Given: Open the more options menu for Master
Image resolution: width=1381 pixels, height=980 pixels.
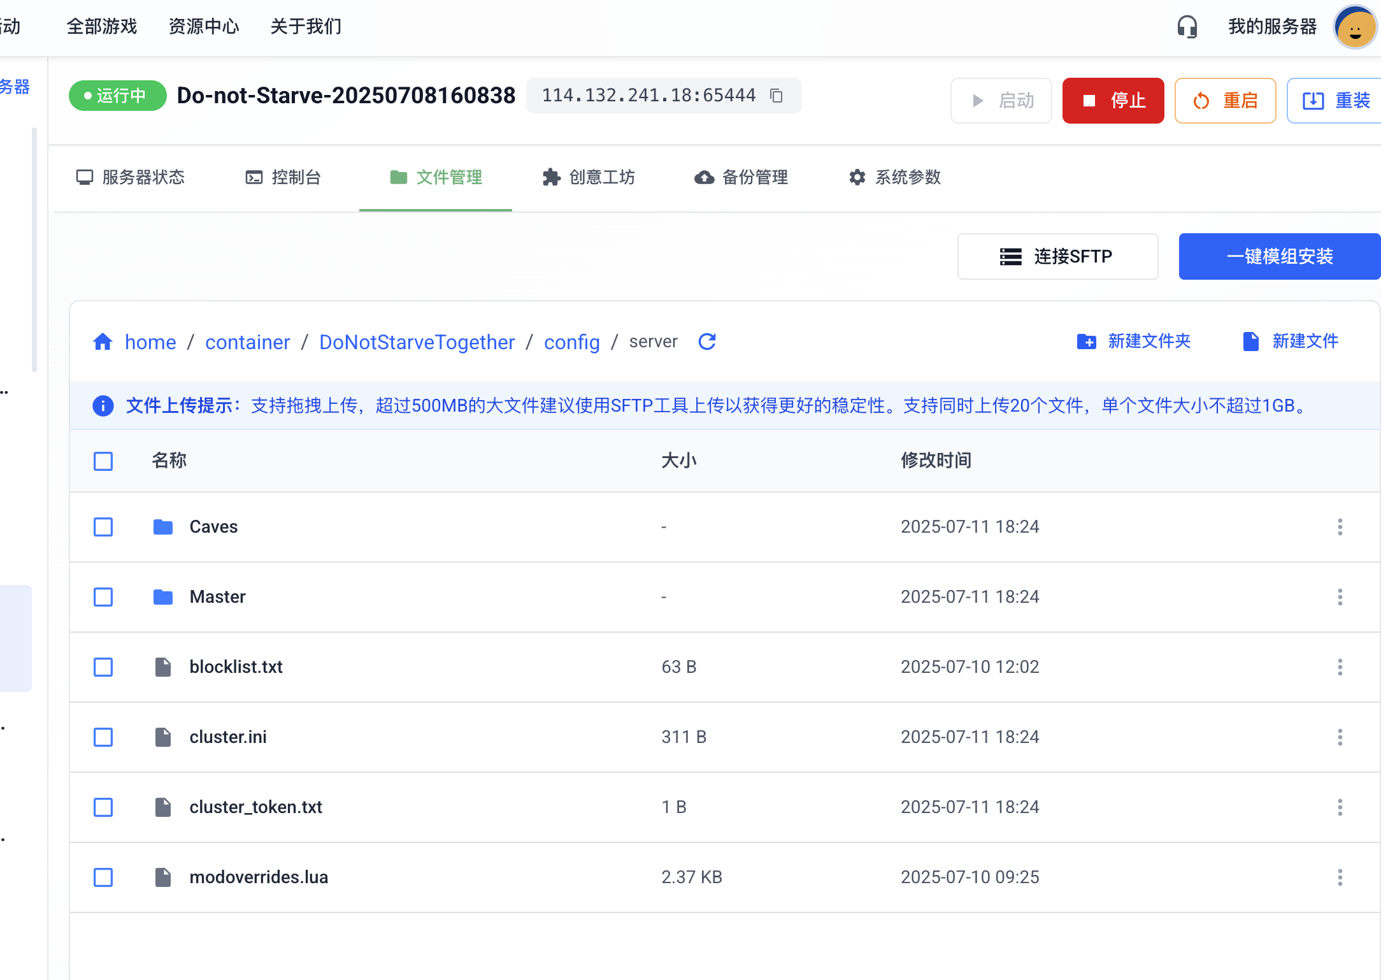Looking at the screenshot, I should [x=1340, y=597].
